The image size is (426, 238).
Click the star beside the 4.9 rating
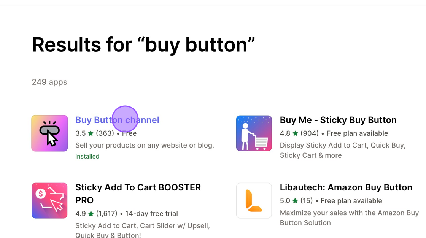click(91, 214)
